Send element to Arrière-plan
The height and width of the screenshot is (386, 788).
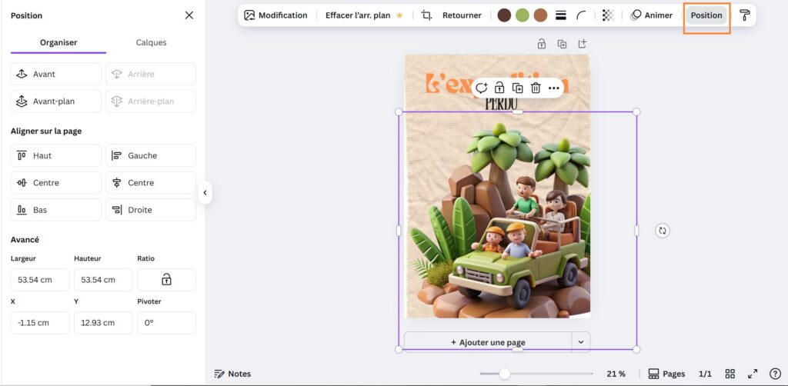[151, 101]
